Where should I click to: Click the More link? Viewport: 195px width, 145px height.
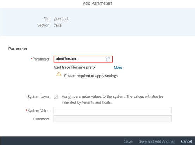118,68
